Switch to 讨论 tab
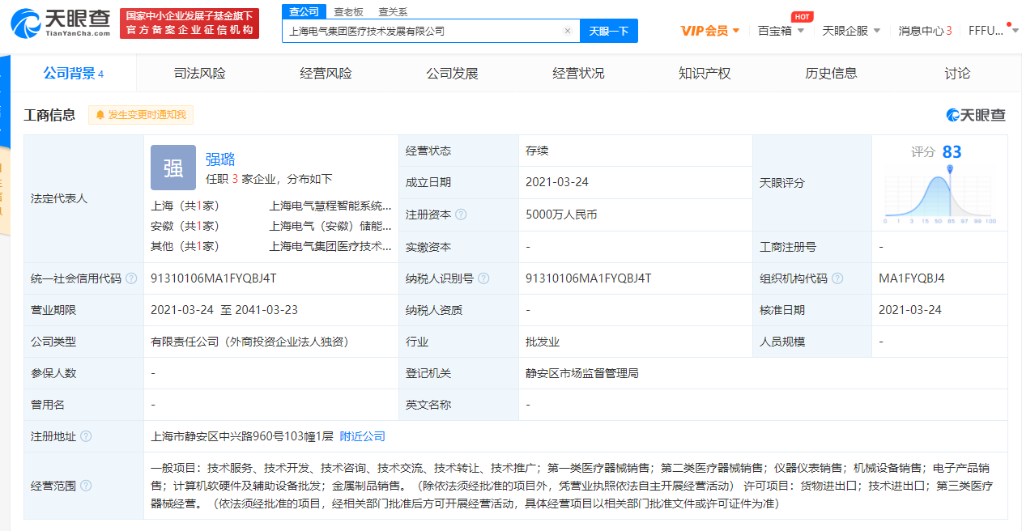Screen dimensions: 1022x531 click(957, 74)
